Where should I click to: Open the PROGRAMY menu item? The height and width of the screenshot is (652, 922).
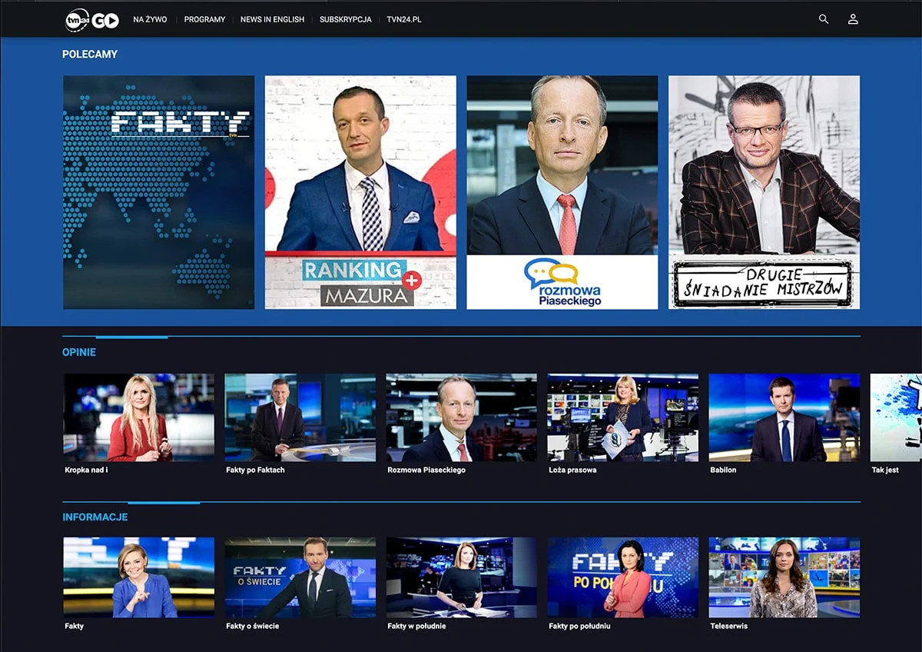[204, 19]
